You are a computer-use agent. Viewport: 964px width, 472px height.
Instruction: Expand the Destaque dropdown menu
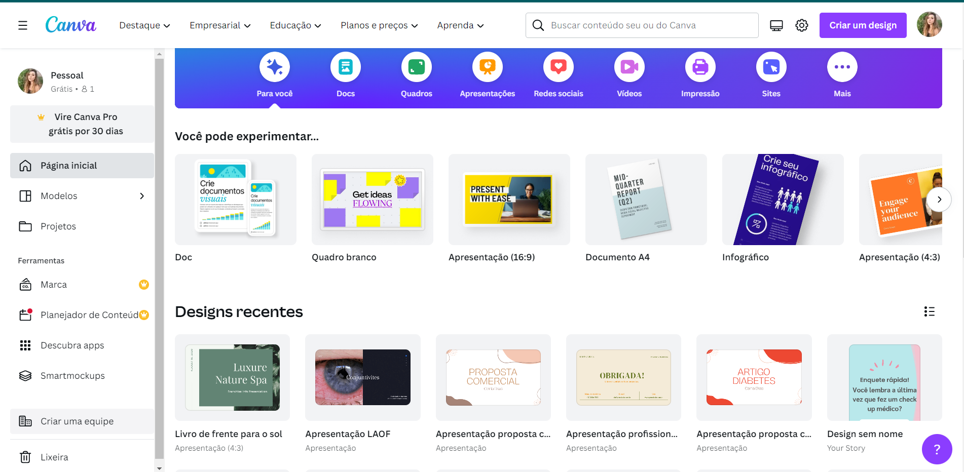click(144, 25)
